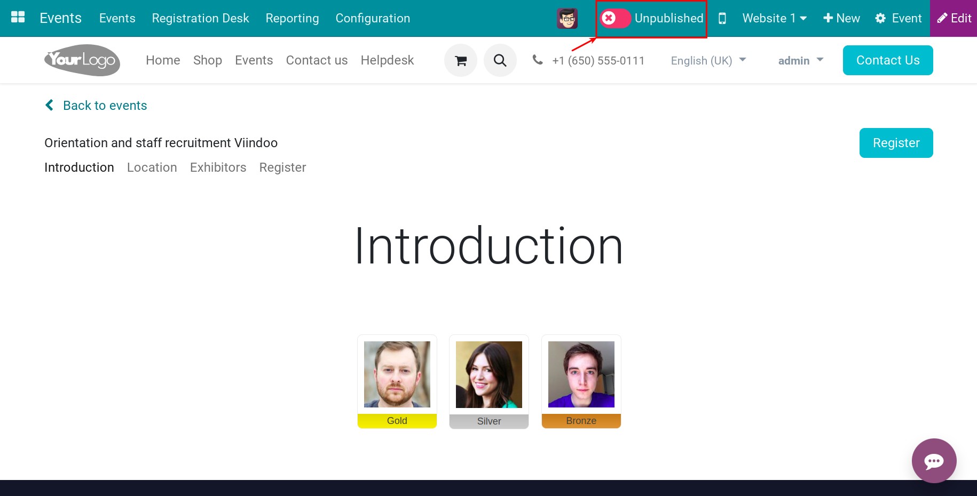
Task: Click the search magnifier icon
Action: pos(500,60)
